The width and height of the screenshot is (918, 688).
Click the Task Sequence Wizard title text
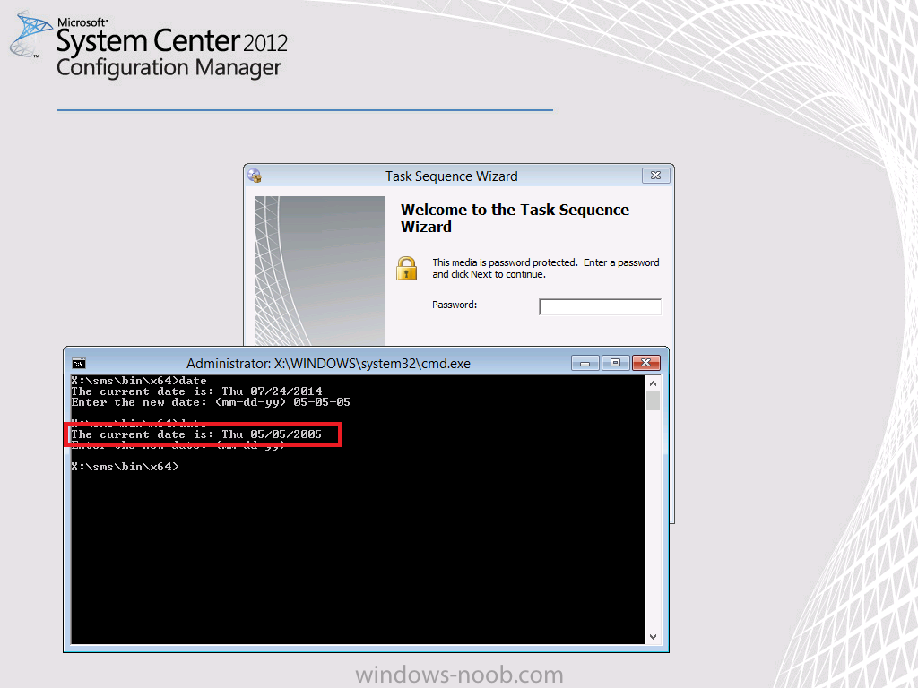coord(452,176)
